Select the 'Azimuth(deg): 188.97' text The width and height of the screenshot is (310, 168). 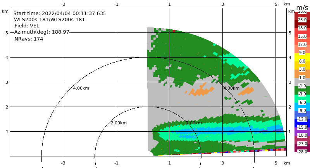point(42,32)
